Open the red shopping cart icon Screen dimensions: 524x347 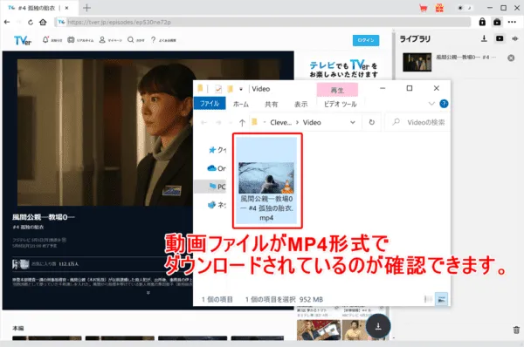pos(423,8)
